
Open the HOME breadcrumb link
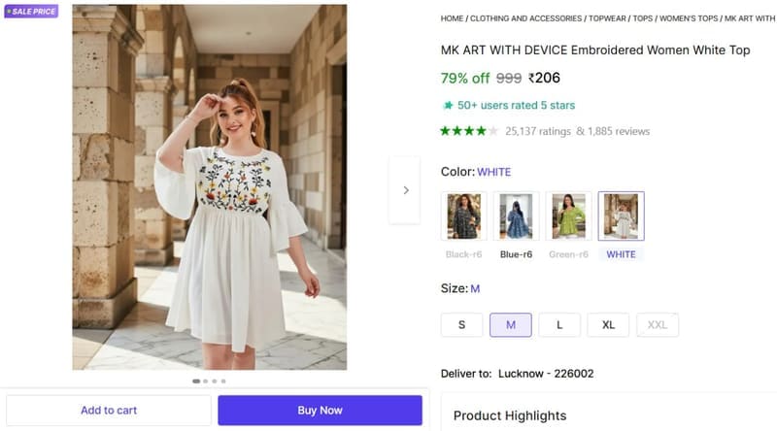tap(452, 18)
